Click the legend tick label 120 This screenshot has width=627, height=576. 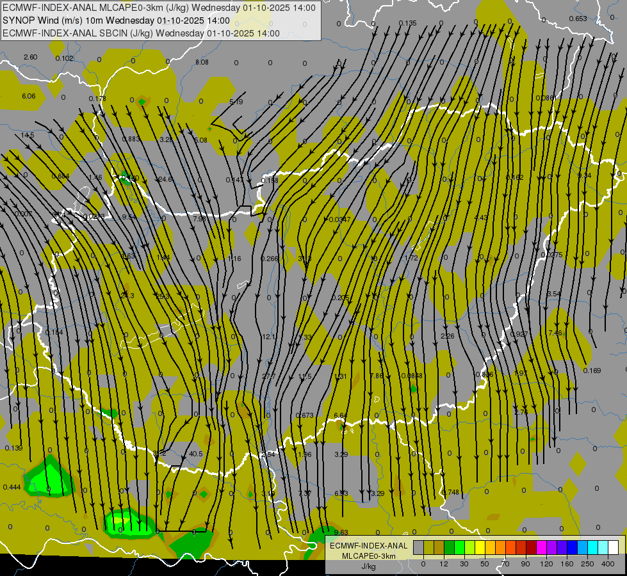pyautogui.click(x=546, y=564)
